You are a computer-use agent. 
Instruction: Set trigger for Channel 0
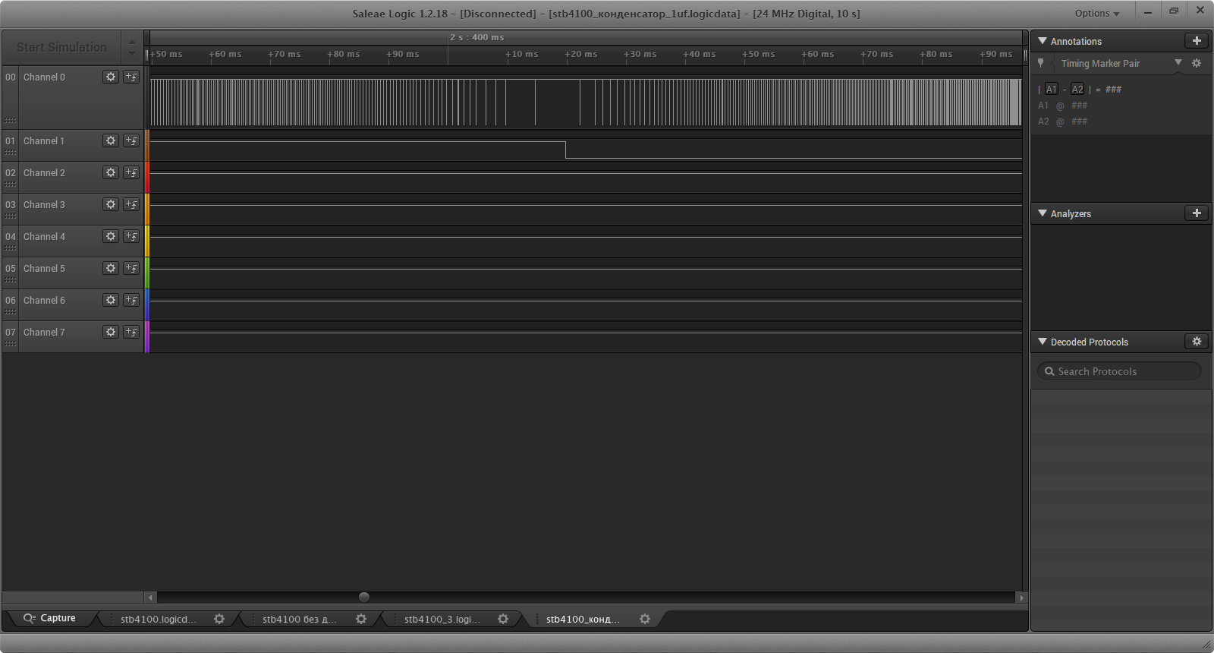click(x=131, y=77)
